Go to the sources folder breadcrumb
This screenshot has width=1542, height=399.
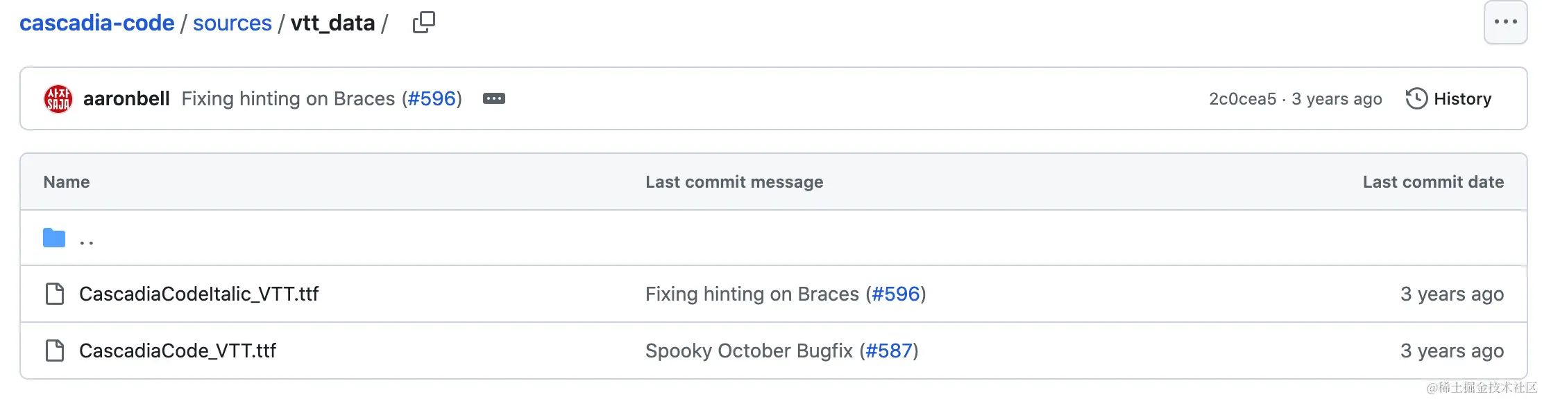(x=232, y=23)
